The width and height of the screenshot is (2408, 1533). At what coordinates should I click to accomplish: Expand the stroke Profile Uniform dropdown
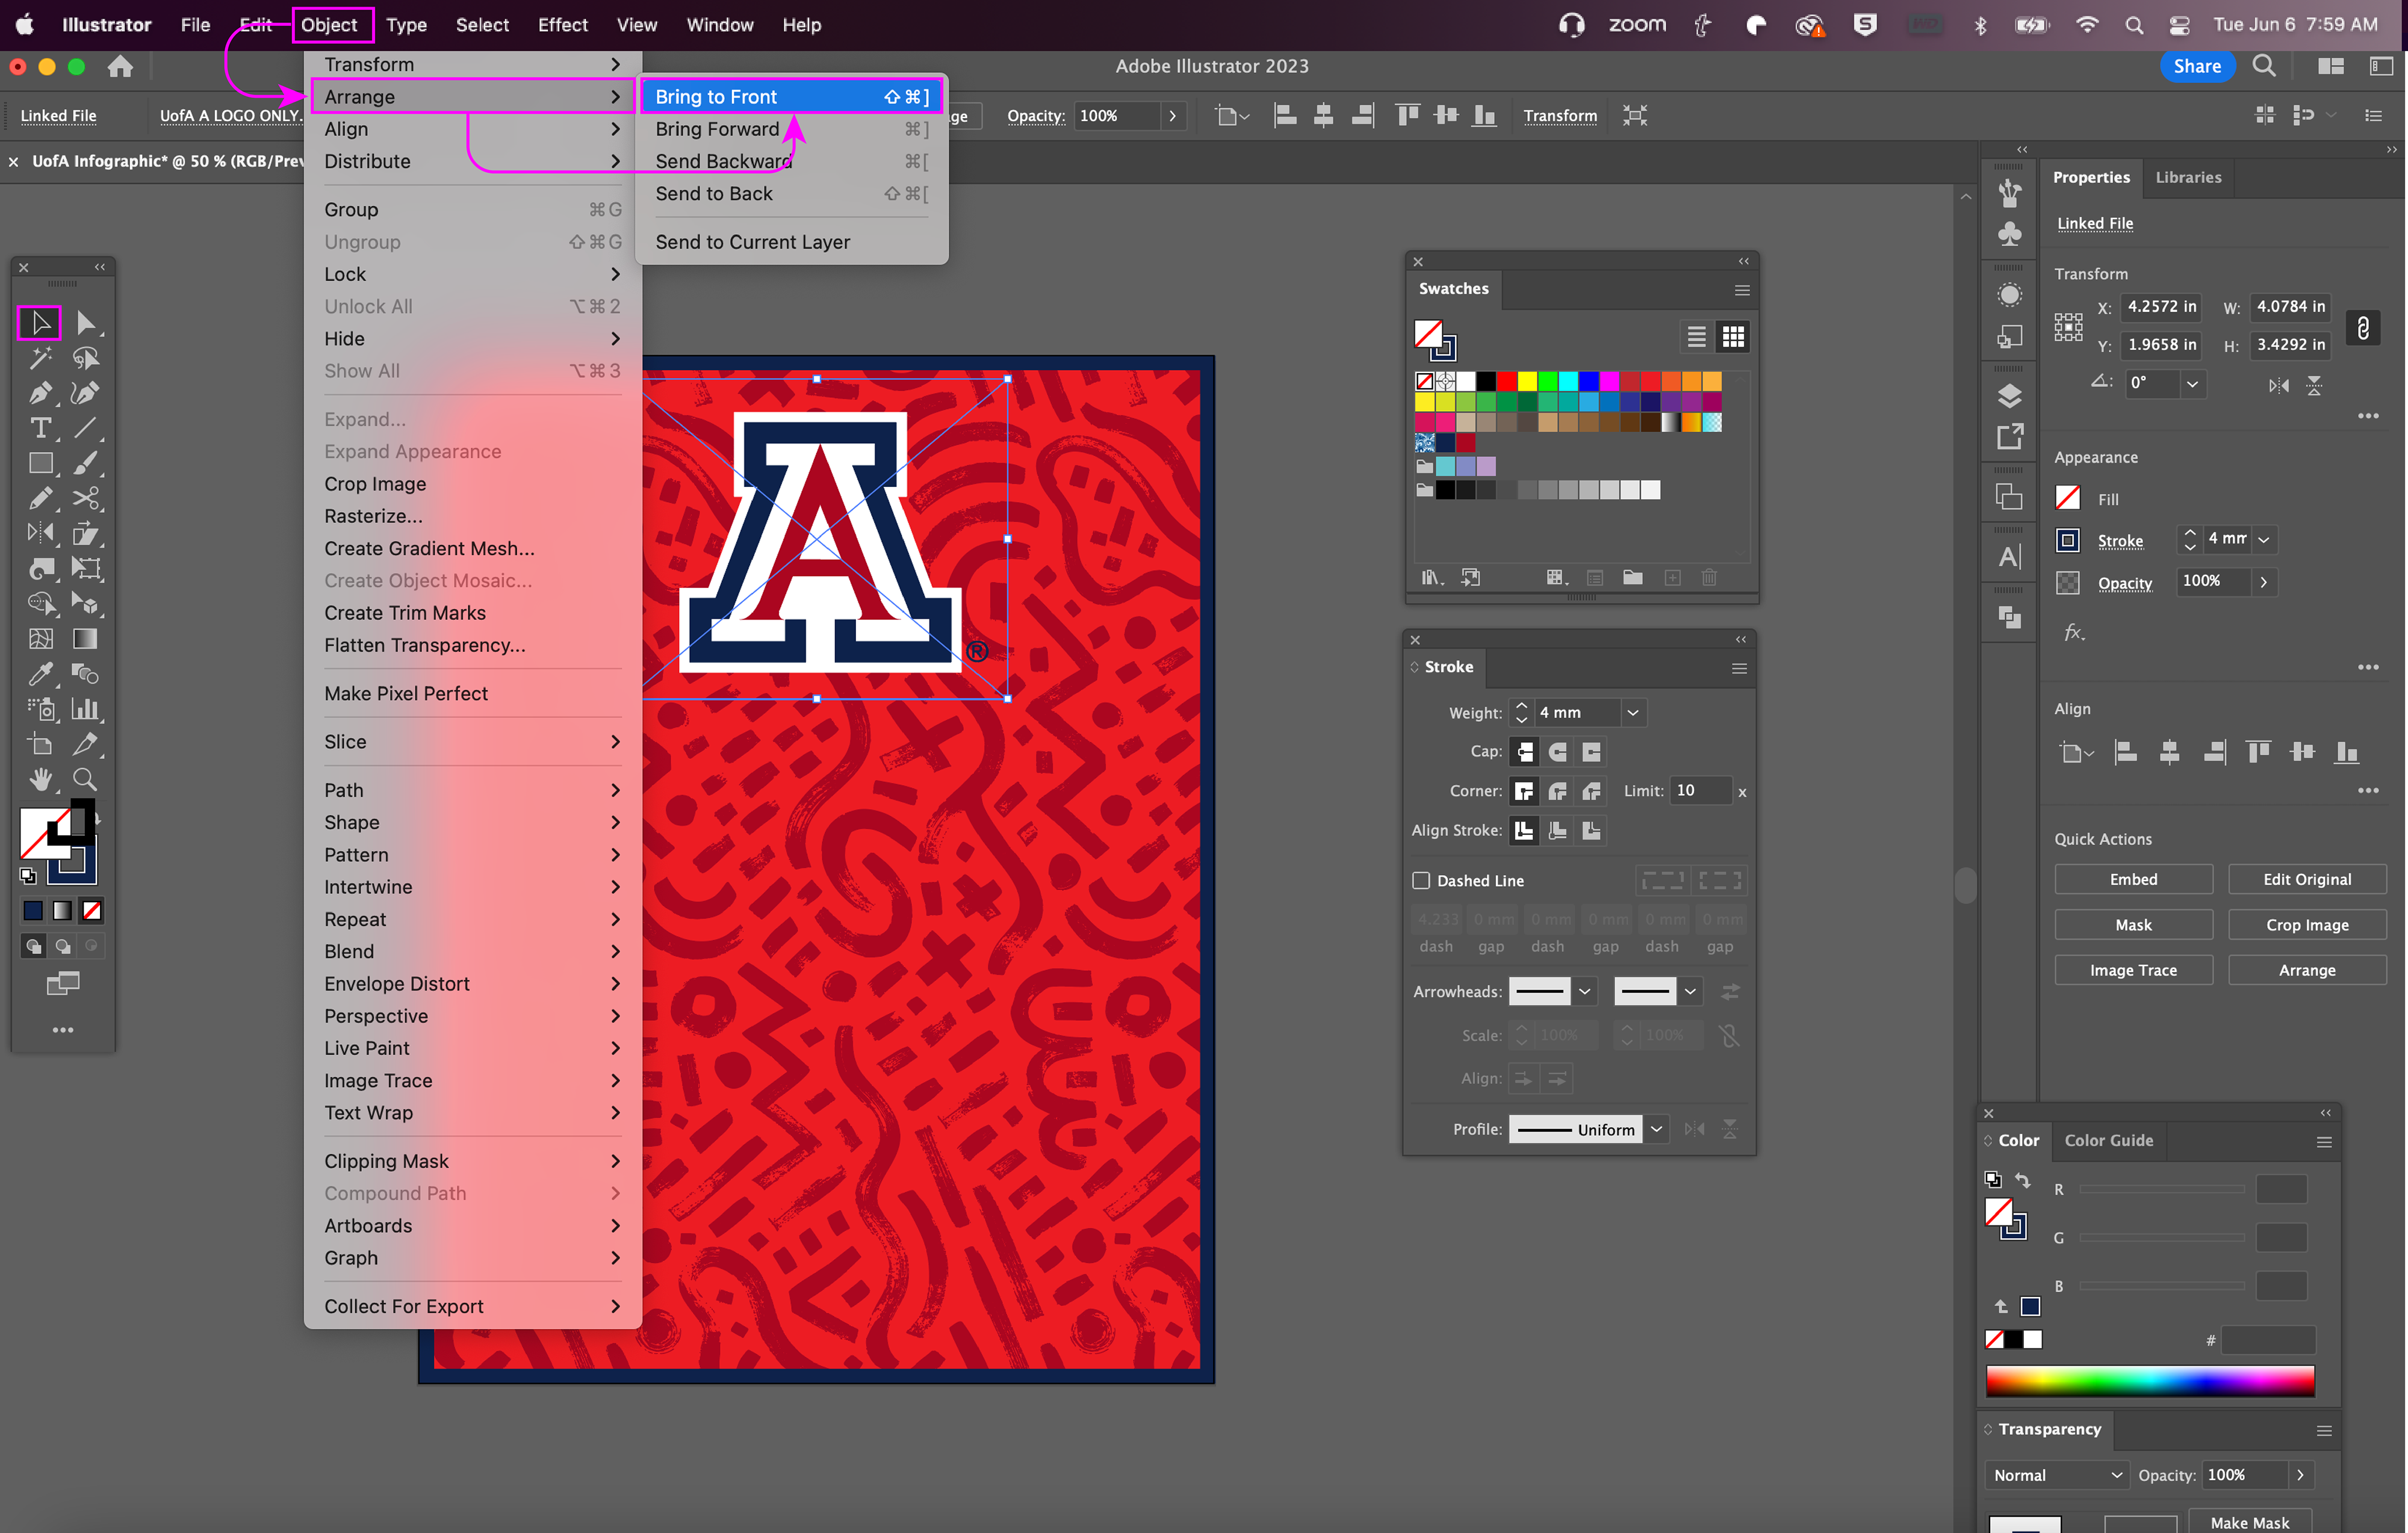pos(1656,1129)
